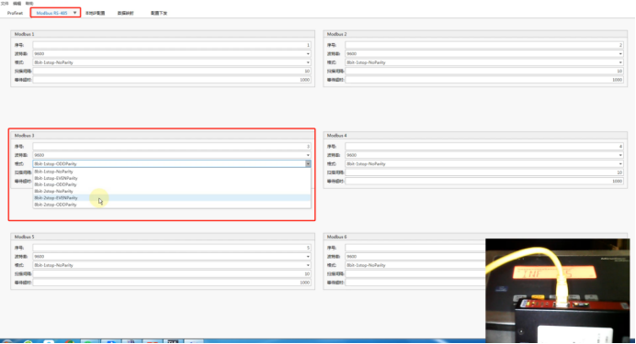Open the Modbus 6 baud rate dropdown

click(x=415, y=257)
